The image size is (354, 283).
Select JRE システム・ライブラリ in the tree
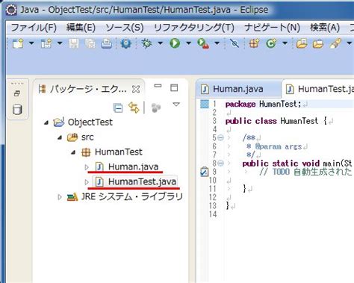click(x=132, y=197)
